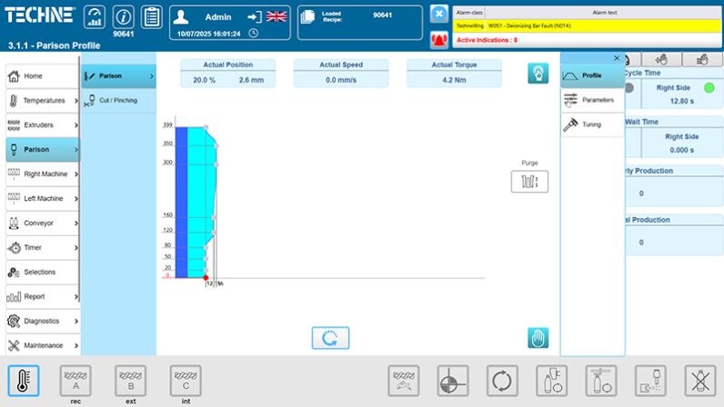Screen dimensions: 724x407
Task: Click the Admin user profile icon
Action: [x=181, y=17]
